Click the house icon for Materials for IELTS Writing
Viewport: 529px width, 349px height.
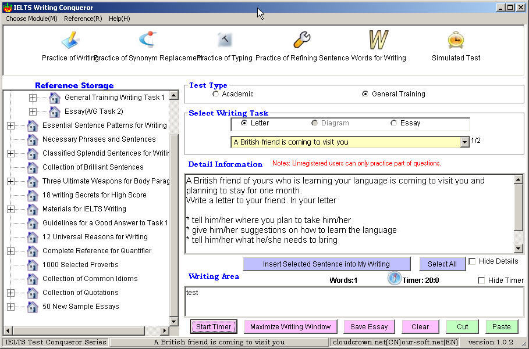click(33, 209)
